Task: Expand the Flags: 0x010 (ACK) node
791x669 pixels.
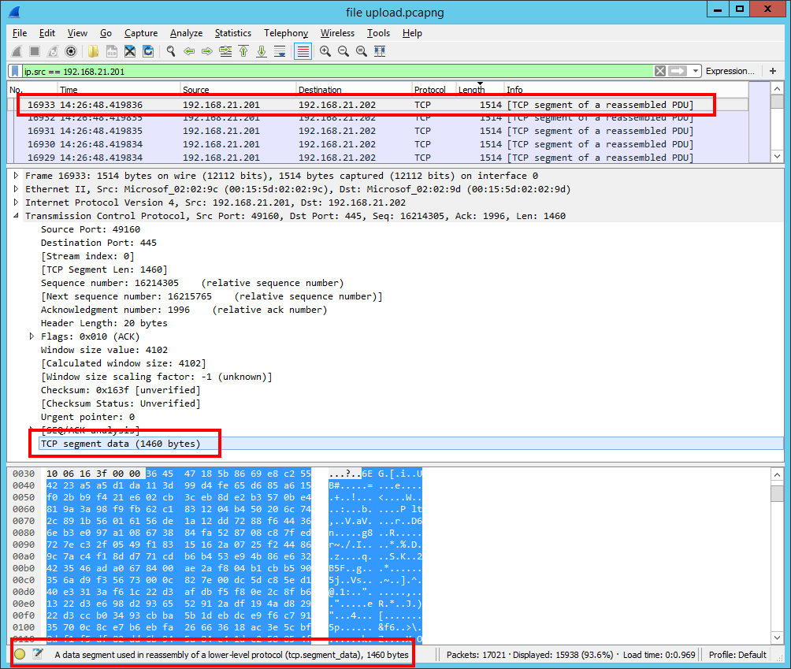Action: pos(32,336)
